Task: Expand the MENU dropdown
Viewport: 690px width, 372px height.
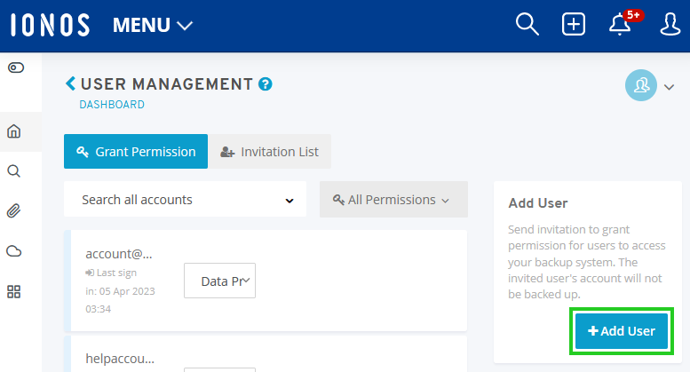Action: [153, 25]
